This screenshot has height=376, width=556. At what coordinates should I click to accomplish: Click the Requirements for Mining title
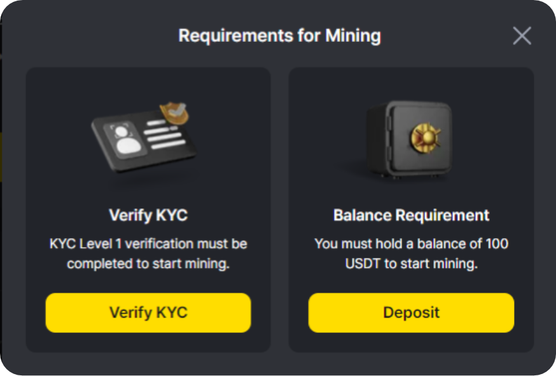pyautogui.click(x=279, y=36)
